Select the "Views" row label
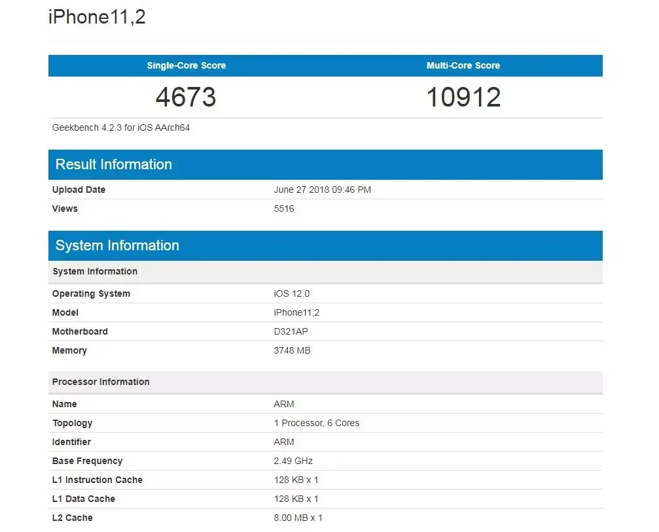This screenshot has height=532, width=659. click(x=65, y=208)
